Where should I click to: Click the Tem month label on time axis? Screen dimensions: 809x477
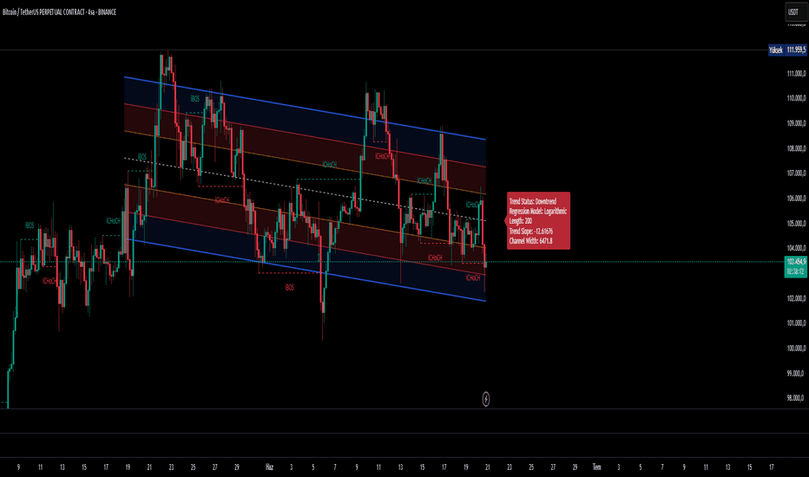click(596, 467)
